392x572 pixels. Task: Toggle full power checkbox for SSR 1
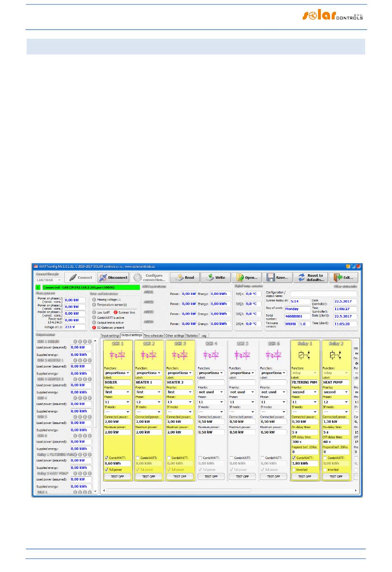[x=106, y=470]
